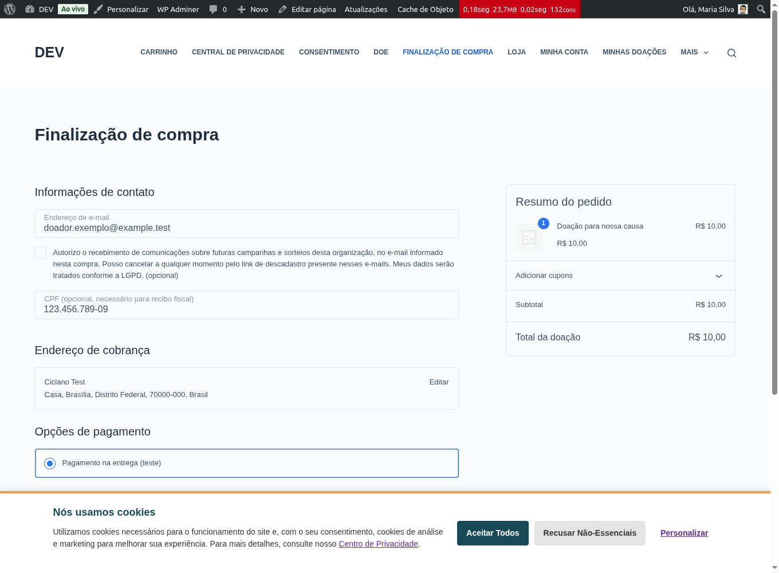Viewport: 779px width, 573px height.
Task: Open Atualizações in admin bar
Action: pyautogui.click(x=366, y=9)
